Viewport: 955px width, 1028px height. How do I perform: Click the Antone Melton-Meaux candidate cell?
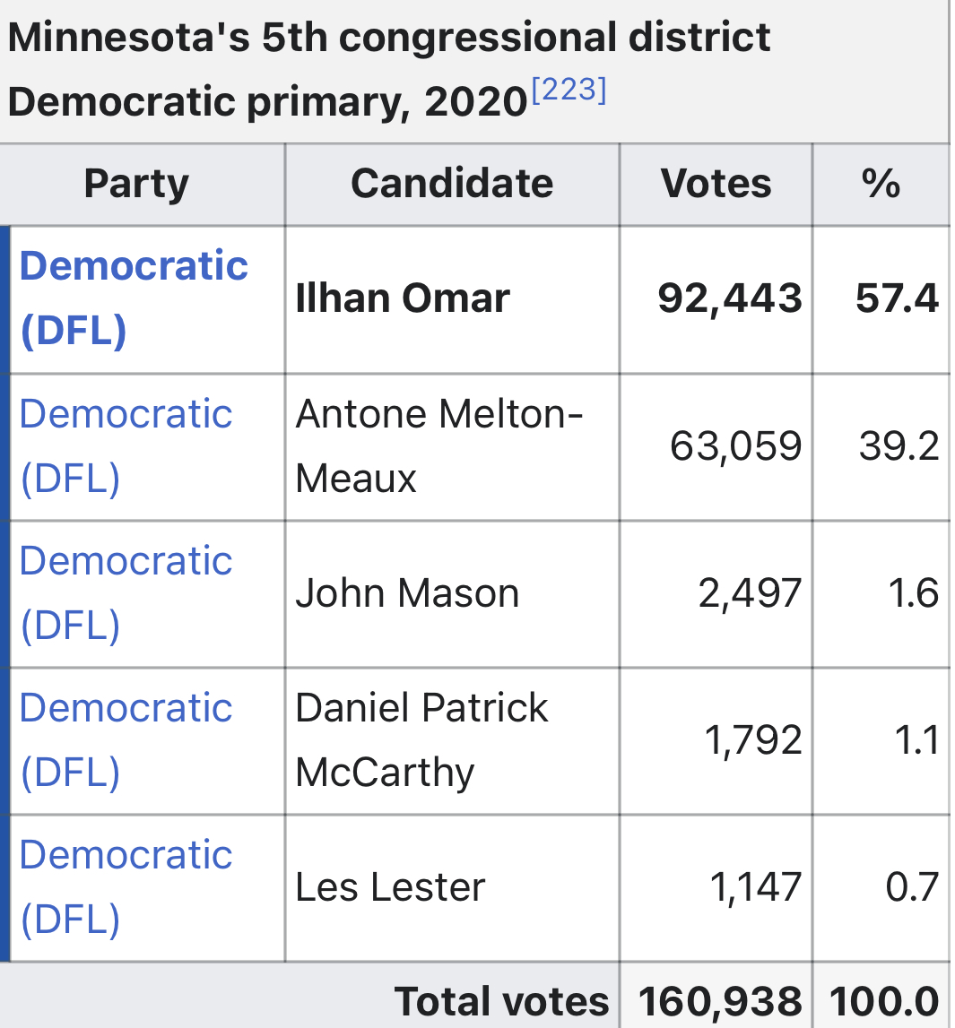[x=439, y=445]
